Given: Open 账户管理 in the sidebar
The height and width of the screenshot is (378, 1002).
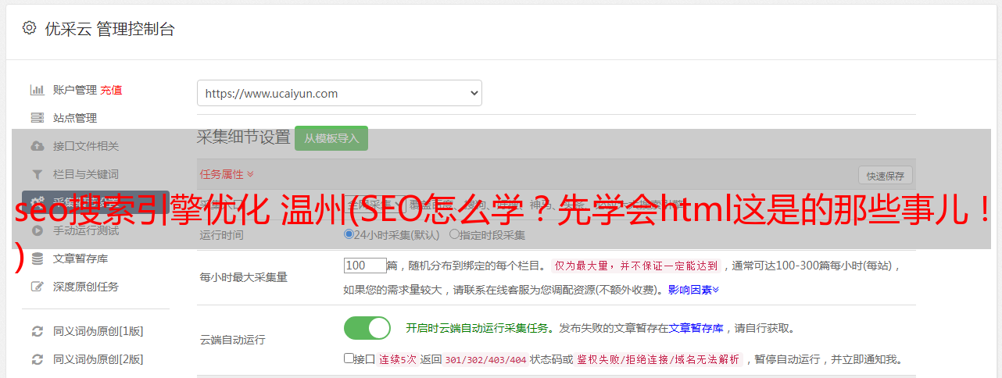Looking at the screenshot, I should click(x=75, y=90).
